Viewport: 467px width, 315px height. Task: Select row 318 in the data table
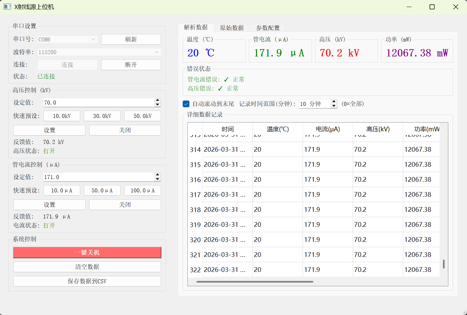tap(195, 210)
